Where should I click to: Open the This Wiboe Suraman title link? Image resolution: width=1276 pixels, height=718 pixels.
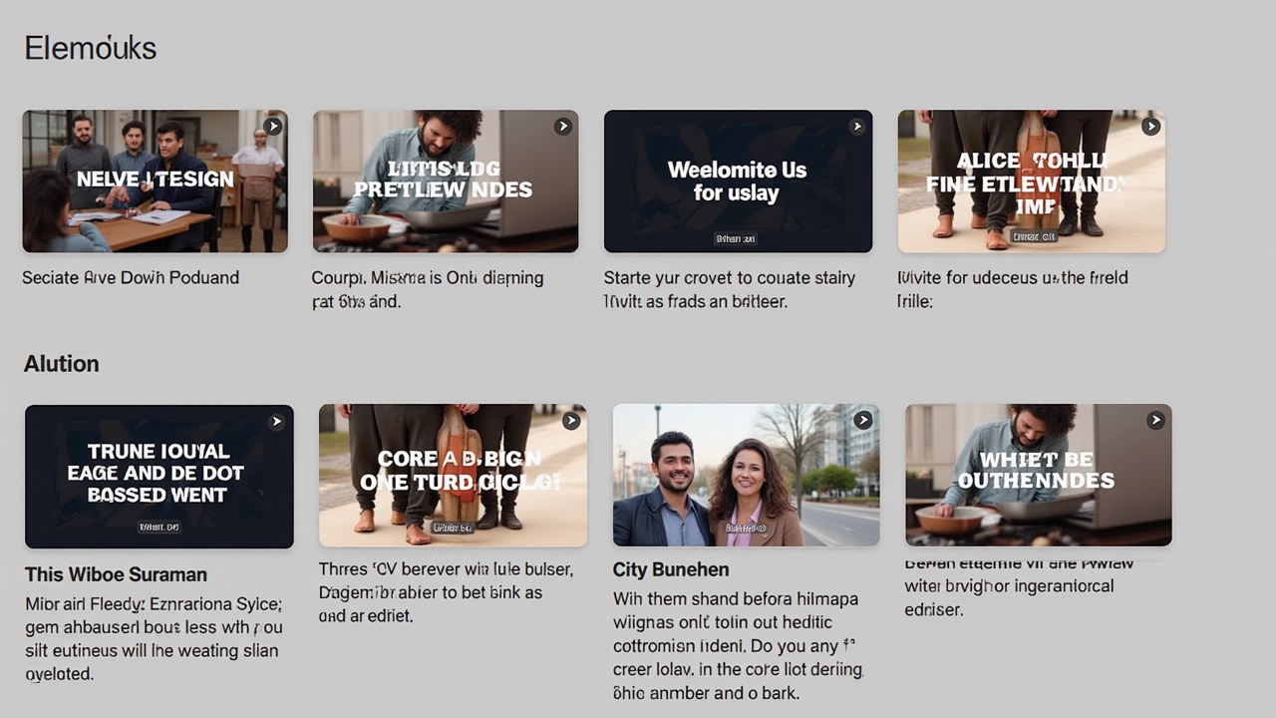[116, 574]
